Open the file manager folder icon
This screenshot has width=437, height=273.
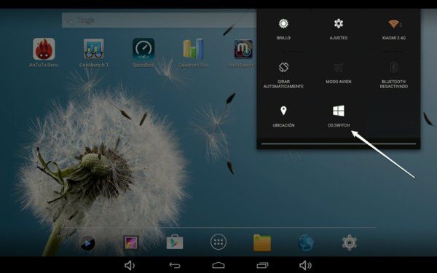click(x=262, y=243)
